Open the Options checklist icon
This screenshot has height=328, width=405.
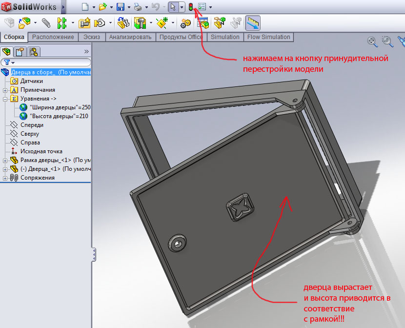point(202,7)
